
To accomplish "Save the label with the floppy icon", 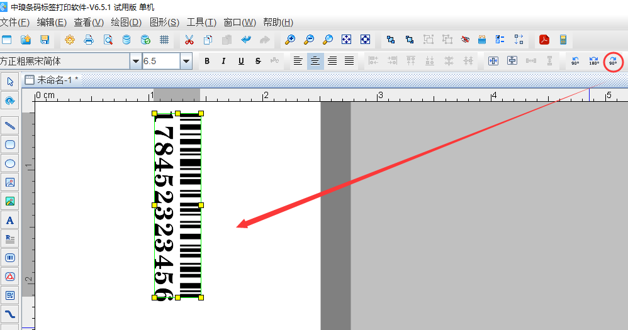I will pos(45,40).
